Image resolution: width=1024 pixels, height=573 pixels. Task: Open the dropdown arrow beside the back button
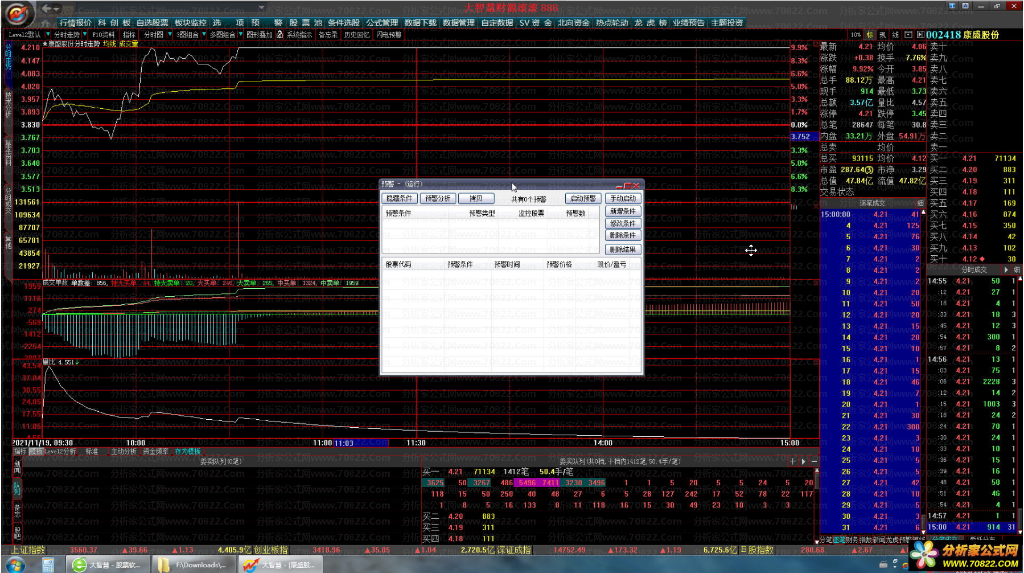57,9
